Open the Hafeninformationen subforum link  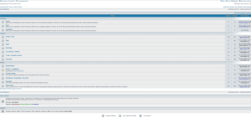pos(18,71)
